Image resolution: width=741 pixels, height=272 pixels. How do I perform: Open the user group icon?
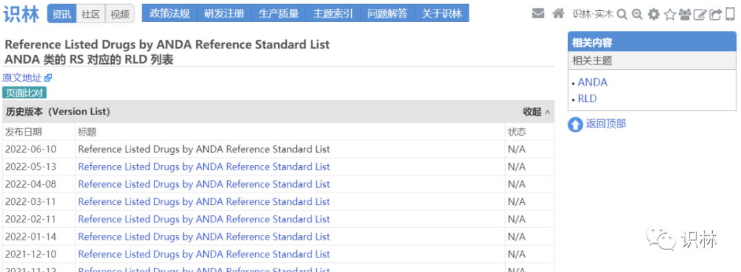click(685, 14)
